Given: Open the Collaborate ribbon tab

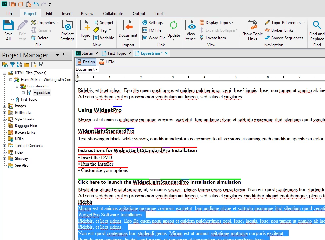Looking at the screenshot, I should [x=113, y=13].
